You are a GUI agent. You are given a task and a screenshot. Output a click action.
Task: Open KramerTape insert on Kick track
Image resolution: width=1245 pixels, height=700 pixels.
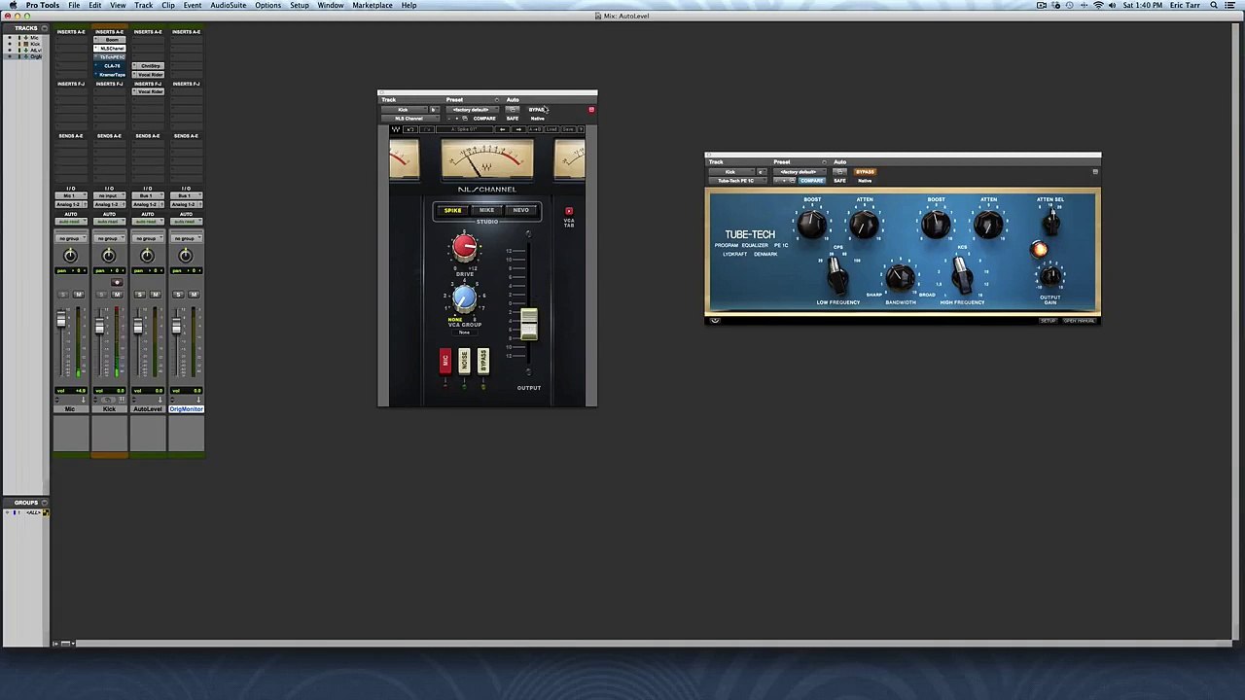[x=110, y=75]
